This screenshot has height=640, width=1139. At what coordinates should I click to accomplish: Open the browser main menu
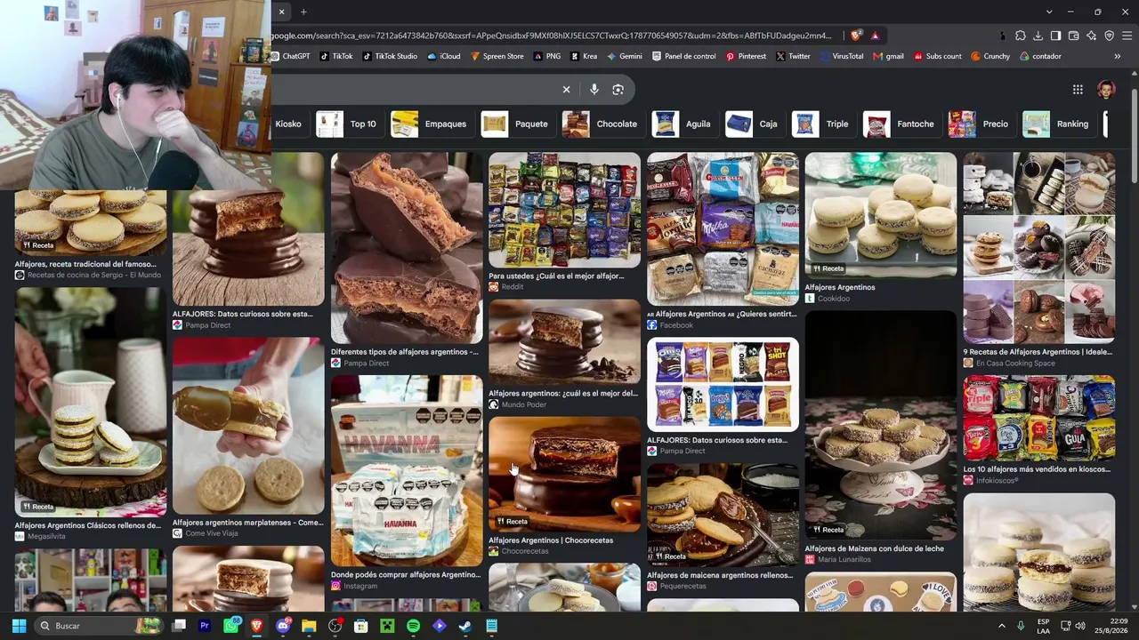[x=1127, y=36]
